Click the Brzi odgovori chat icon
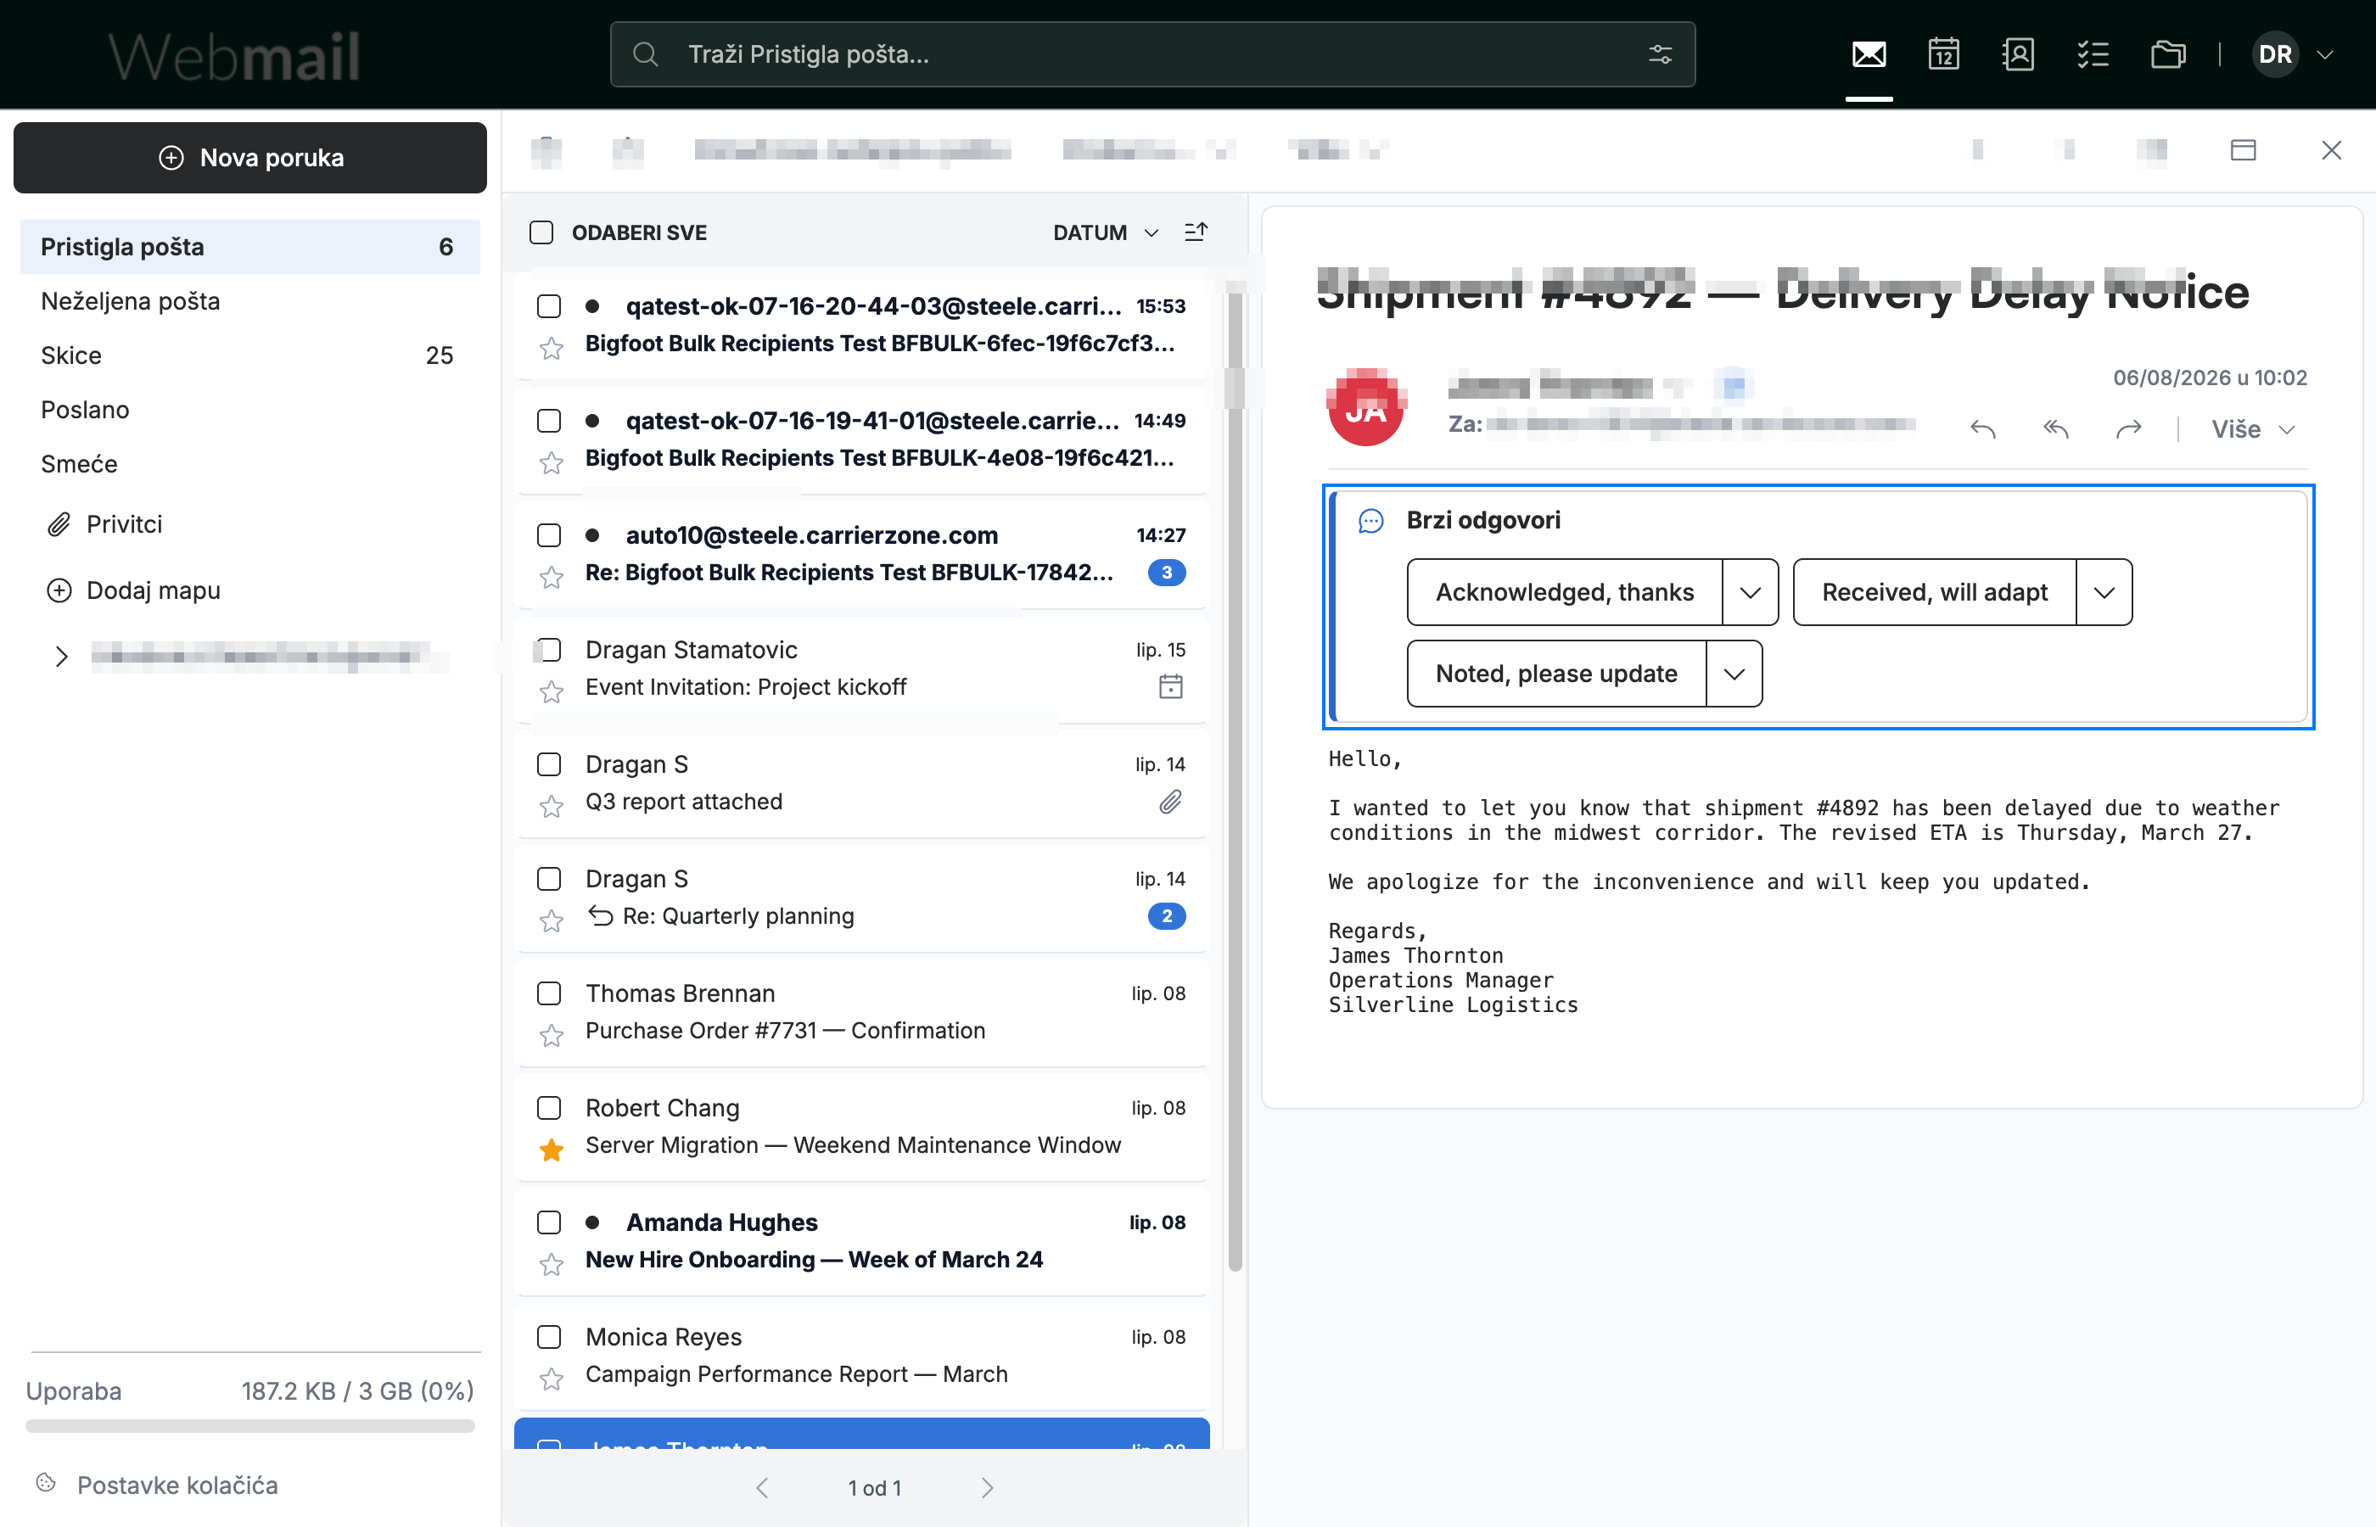Screen dimensions: 2376x1527 click(1370, 521)
